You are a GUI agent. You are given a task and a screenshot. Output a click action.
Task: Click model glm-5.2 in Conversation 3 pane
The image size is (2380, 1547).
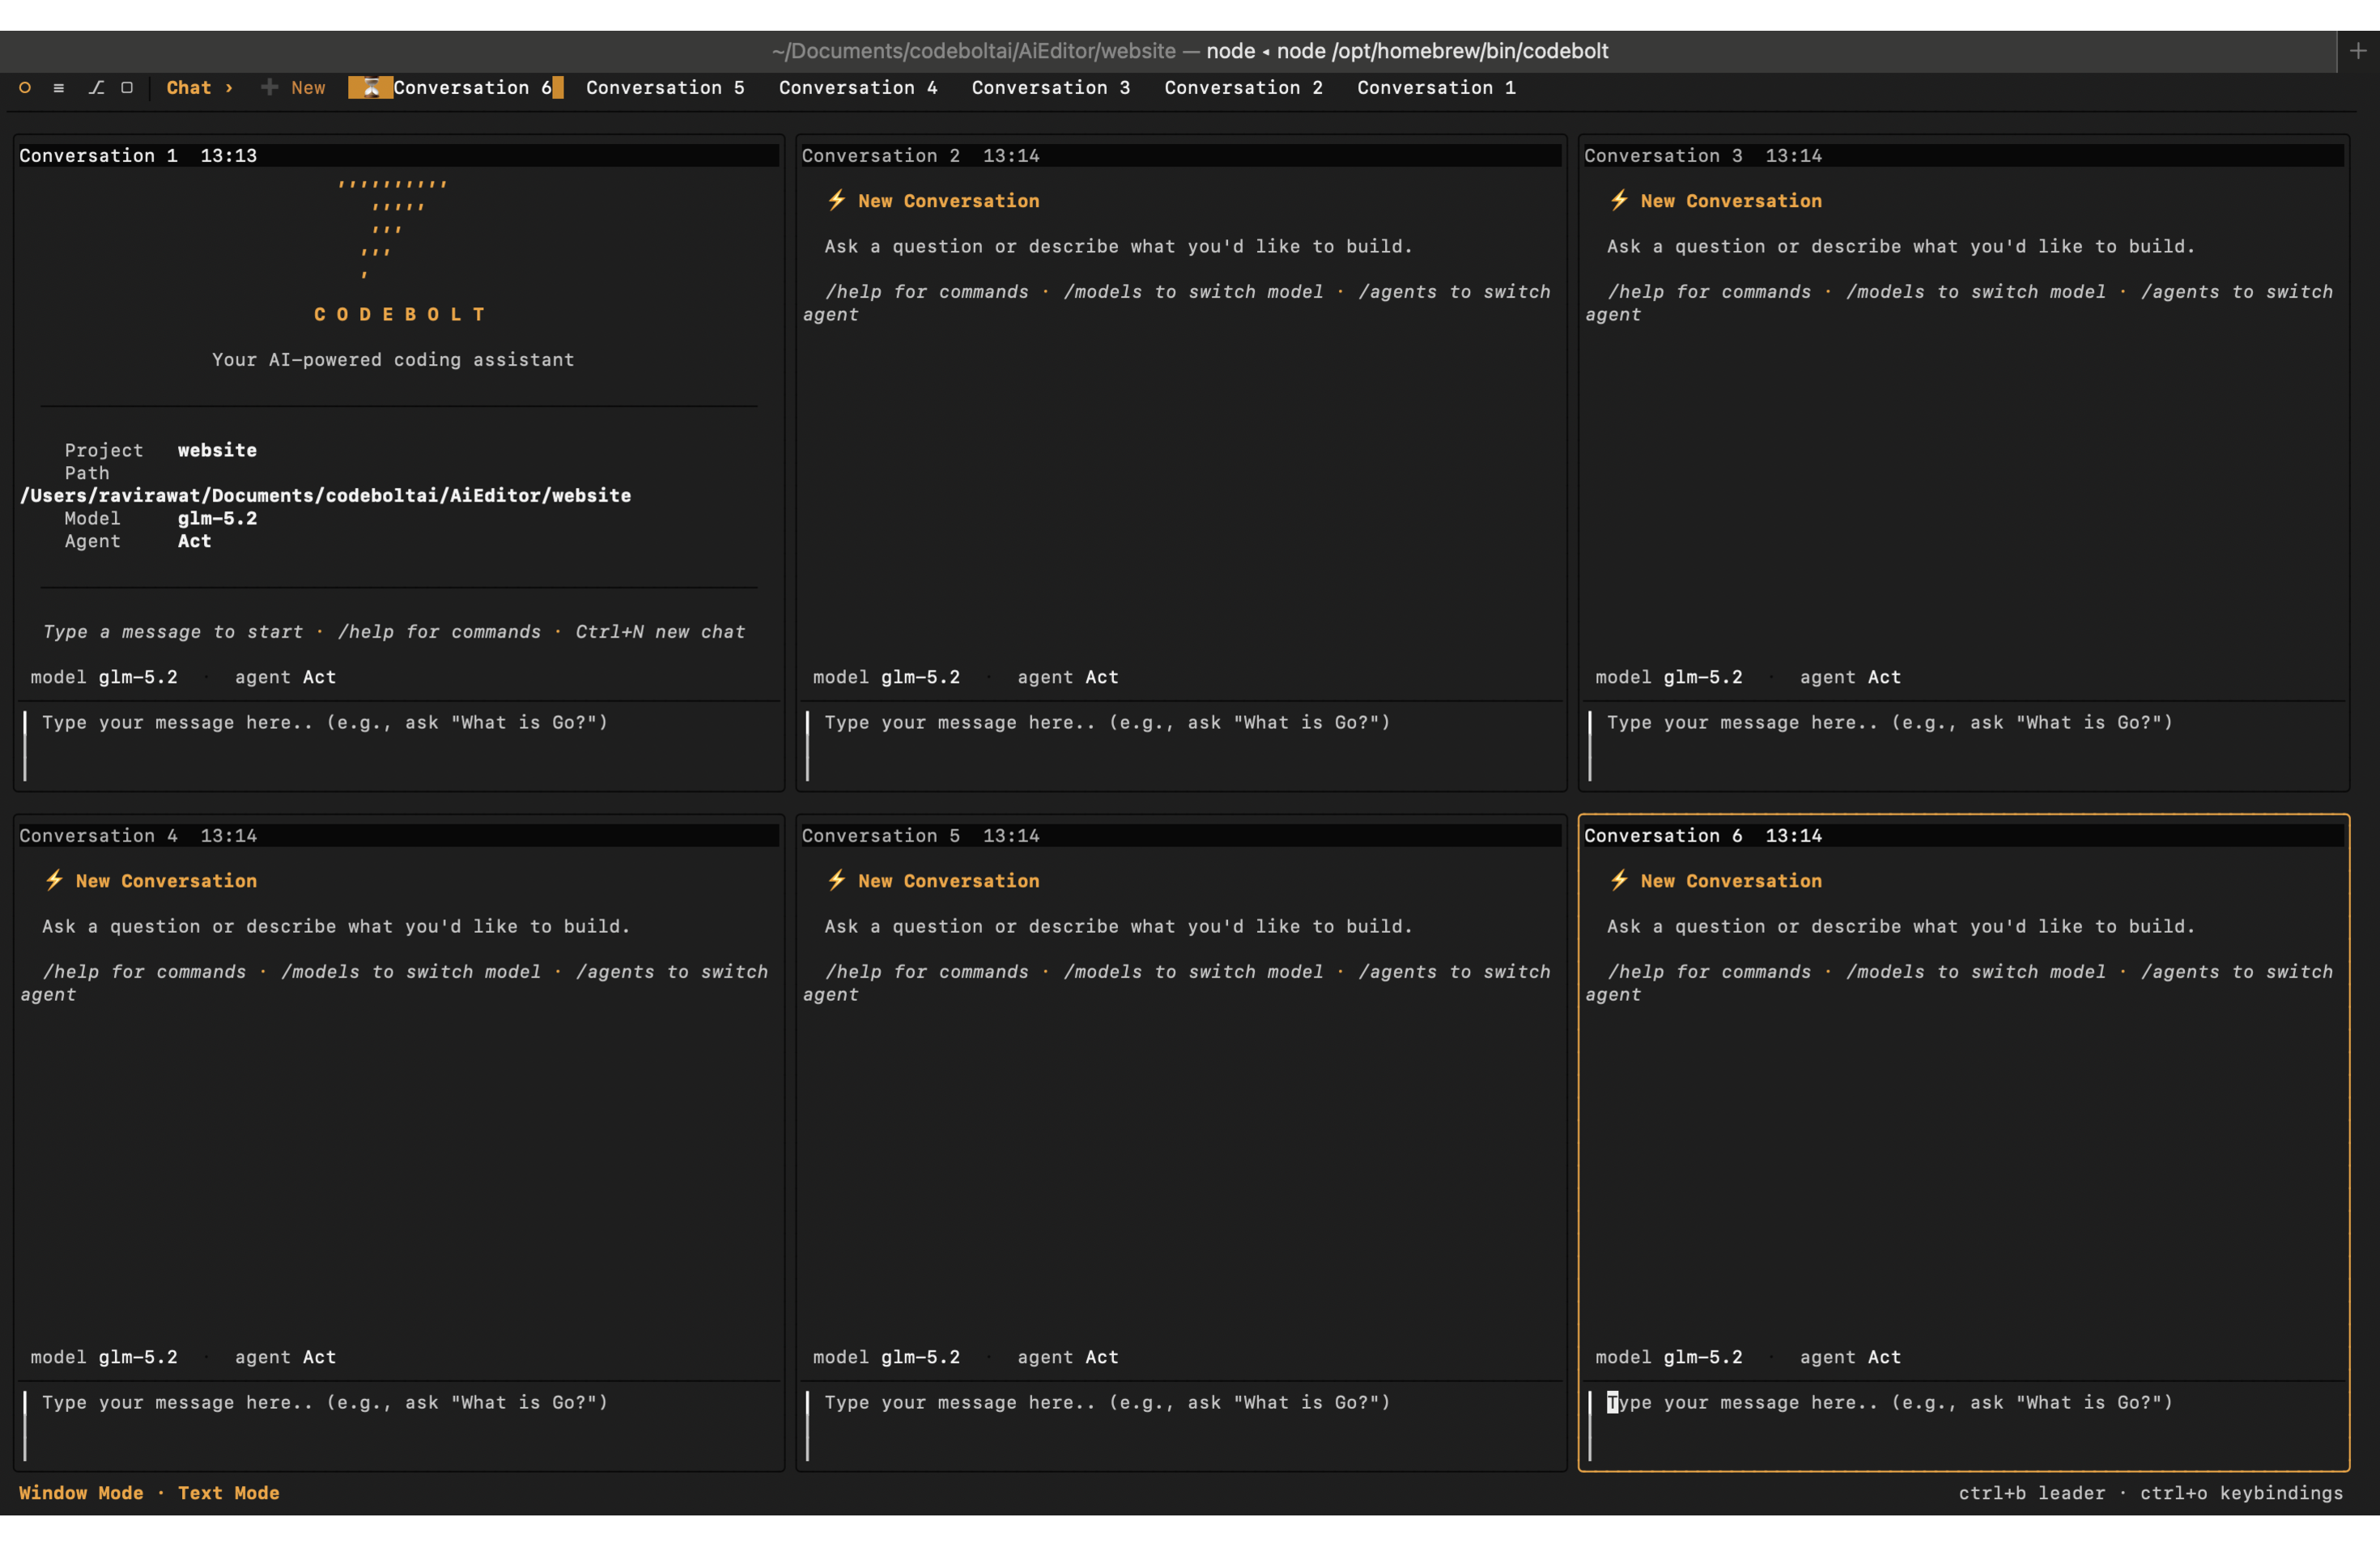[x=1669, y=677]
